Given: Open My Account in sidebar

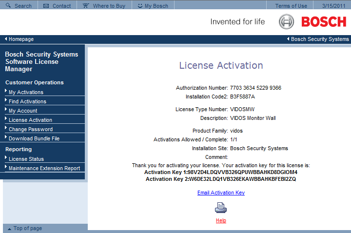Looking at the screenshot, I should [x=23, y=111].
